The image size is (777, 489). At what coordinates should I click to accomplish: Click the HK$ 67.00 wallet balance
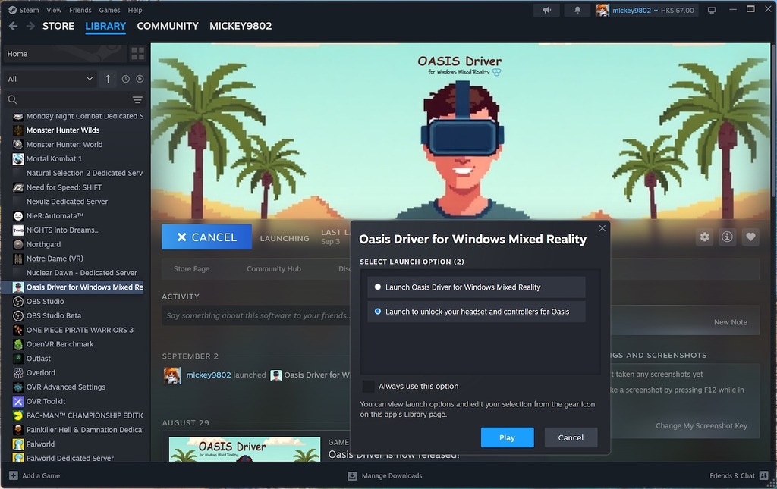[x=678, y=11]
